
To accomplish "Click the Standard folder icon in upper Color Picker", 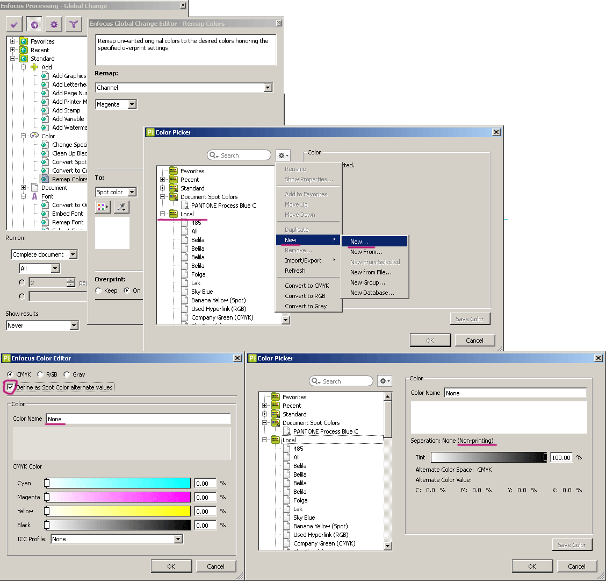I will point(174,188).
